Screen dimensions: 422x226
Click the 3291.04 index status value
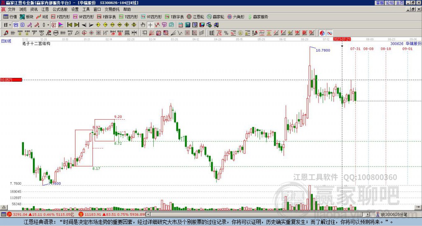click(20, 214)
